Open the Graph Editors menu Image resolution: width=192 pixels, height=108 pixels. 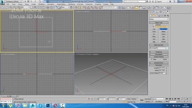click(61, 4)
